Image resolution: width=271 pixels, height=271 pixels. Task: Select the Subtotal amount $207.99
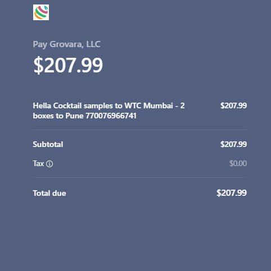click(233, 144)
